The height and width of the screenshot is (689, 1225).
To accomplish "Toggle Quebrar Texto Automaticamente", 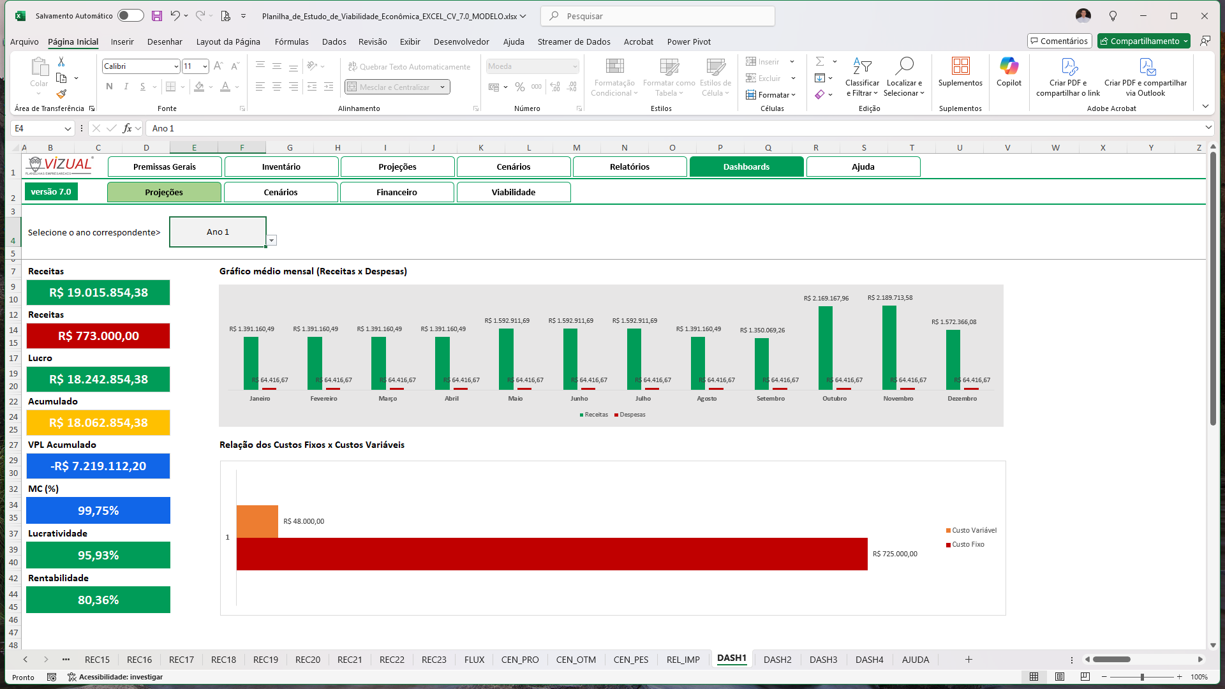I will pyautogui.click(x=409, y=66).
